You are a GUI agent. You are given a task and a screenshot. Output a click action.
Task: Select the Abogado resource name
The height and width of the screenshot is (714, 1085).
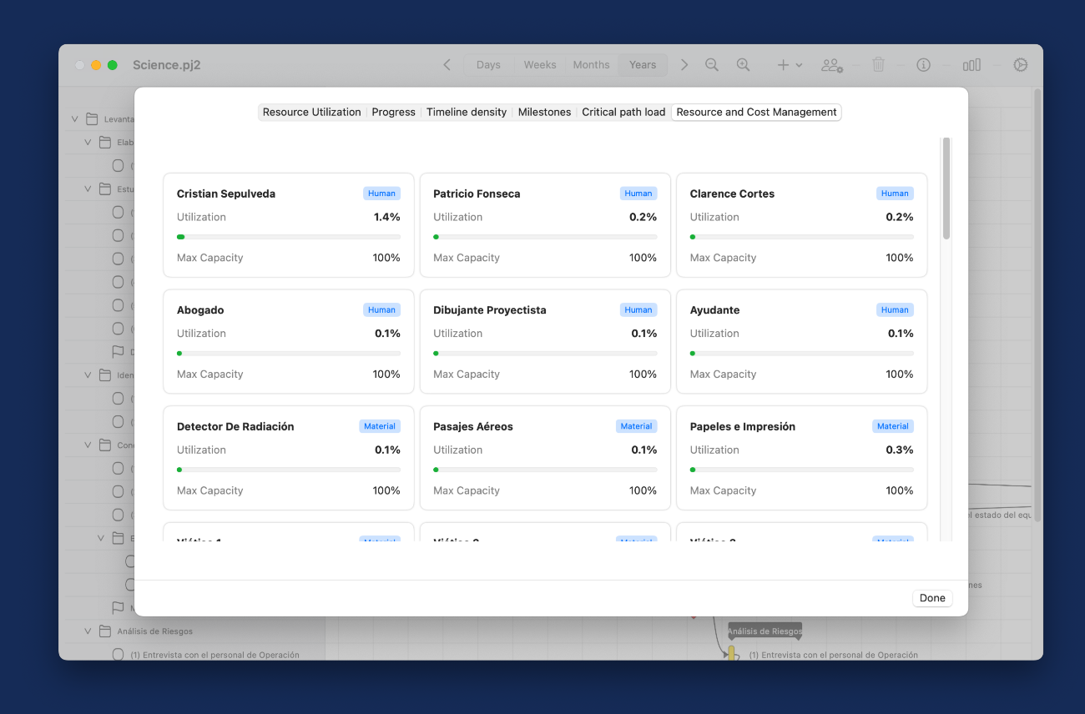[x=200, y=310]
